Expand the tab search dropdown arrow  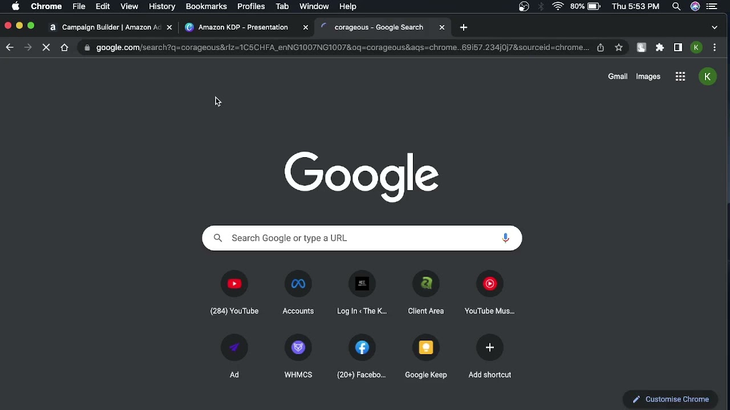click(715, 27)
